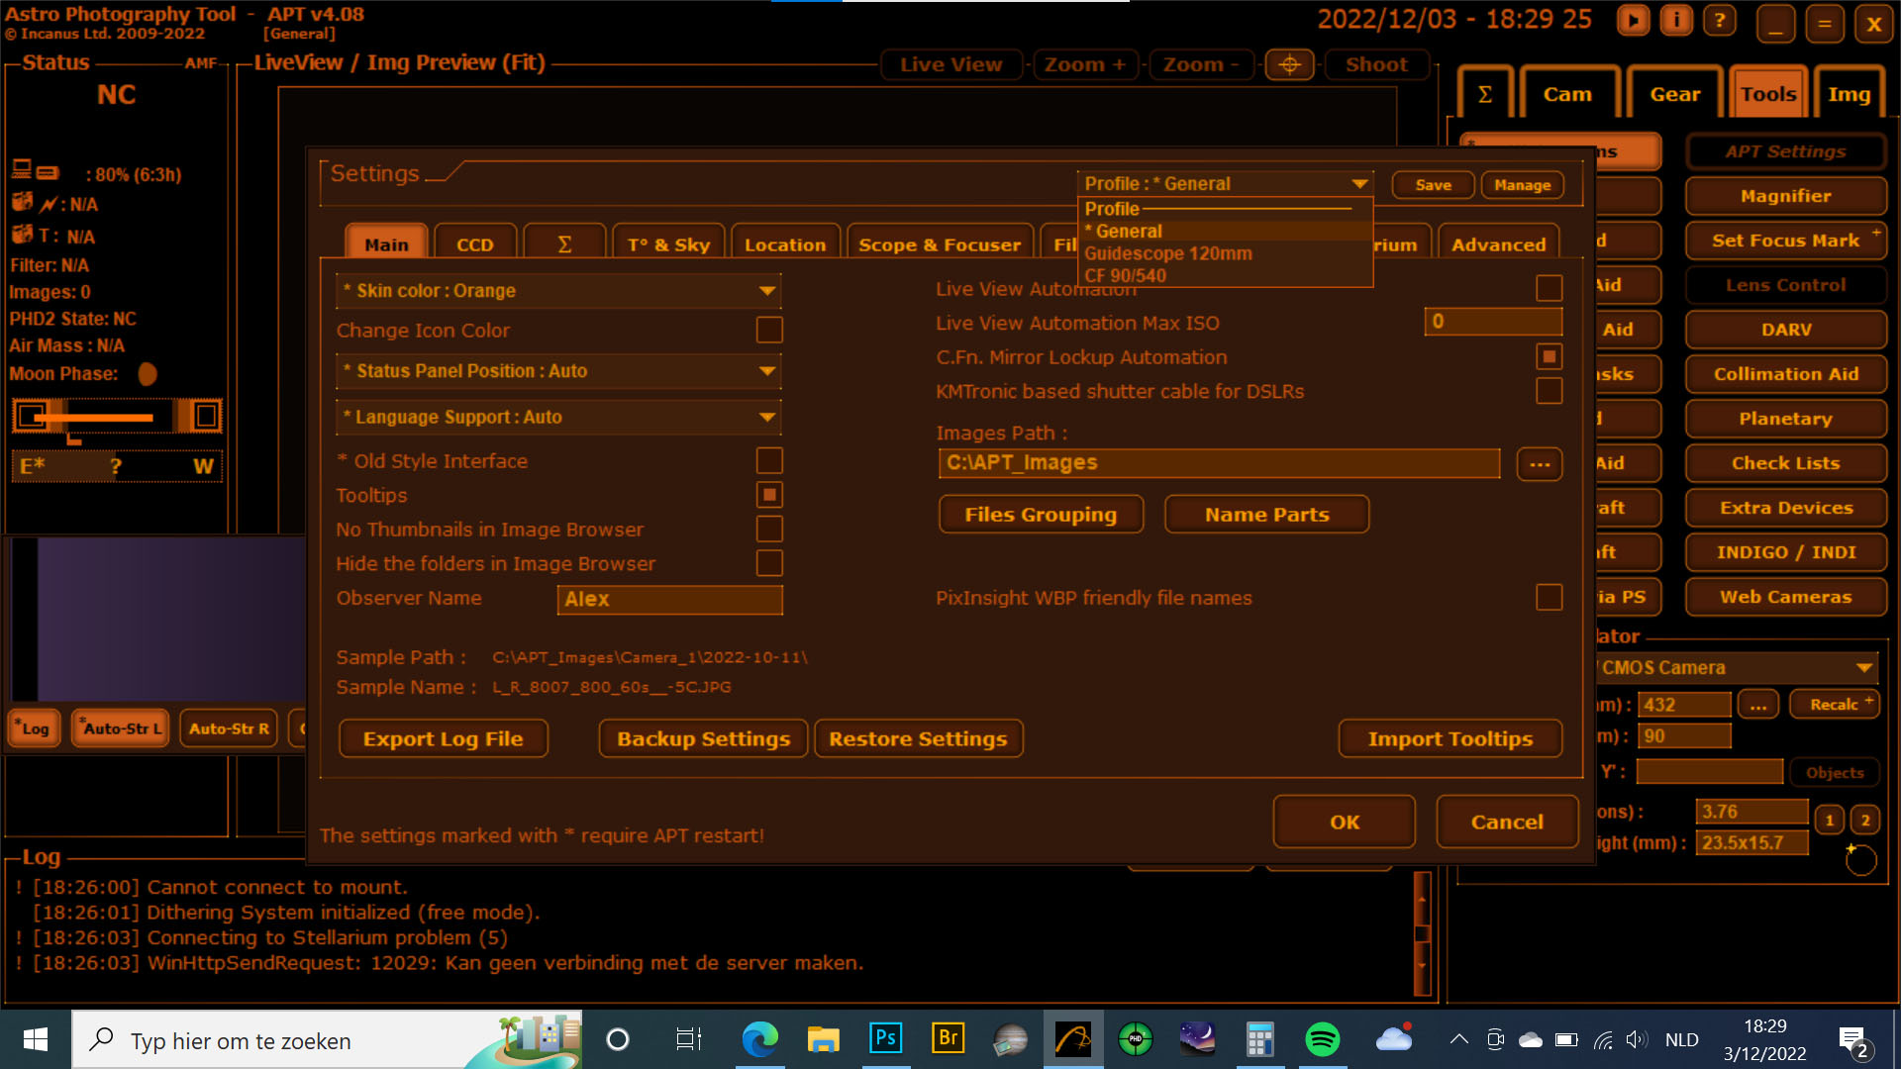Click the orange play icon in title bar
Image resolution: width=1901 pixels, height=1069 pixels.
click(1633, 21)
